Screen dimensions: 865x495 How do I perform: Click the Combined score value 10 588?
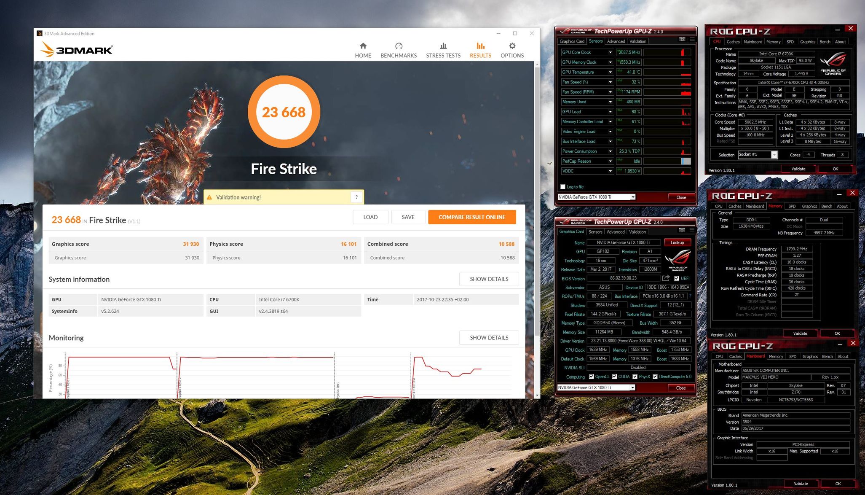(506, 244)
